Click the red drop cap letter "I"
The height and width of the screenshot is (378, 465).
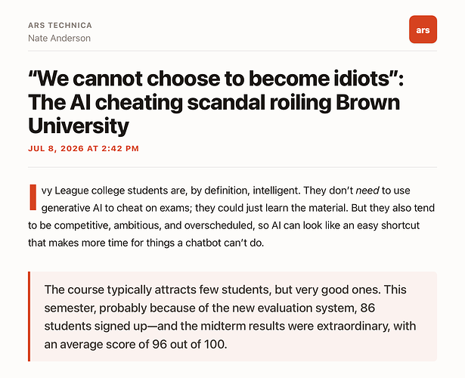[33, 197]
